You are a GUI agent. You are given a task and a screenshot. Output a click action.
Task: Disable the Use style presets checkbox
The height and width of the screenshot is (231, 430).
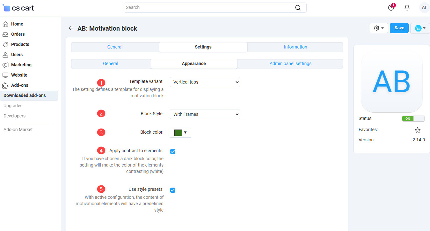[172, 190]
